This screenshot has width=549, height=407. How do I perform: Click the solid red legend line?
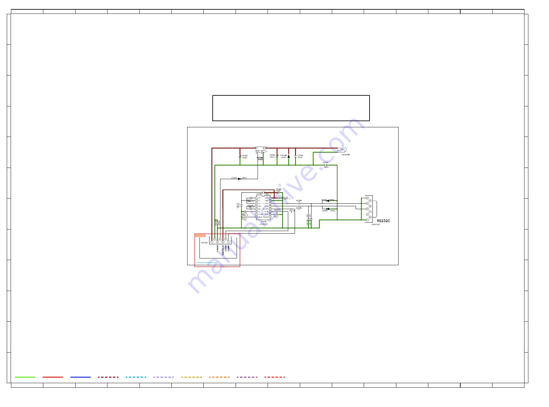click(53, 377)
